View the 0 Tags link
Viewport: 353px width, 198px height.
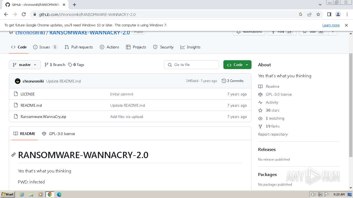point(76,65)
